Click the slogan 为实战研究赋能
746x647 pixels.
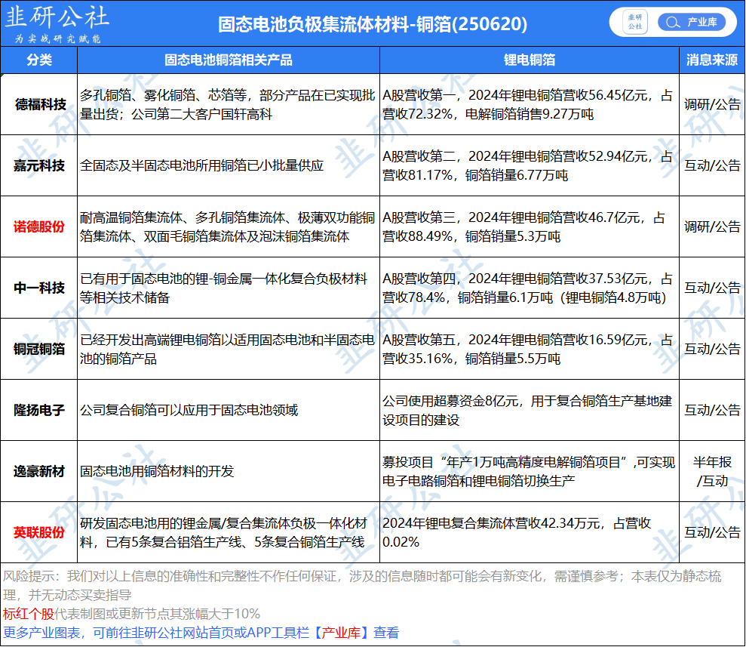(57, 39)
